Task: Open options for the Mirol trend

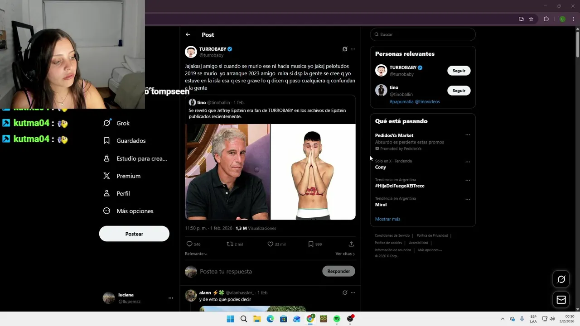Action: coord(468,199)
